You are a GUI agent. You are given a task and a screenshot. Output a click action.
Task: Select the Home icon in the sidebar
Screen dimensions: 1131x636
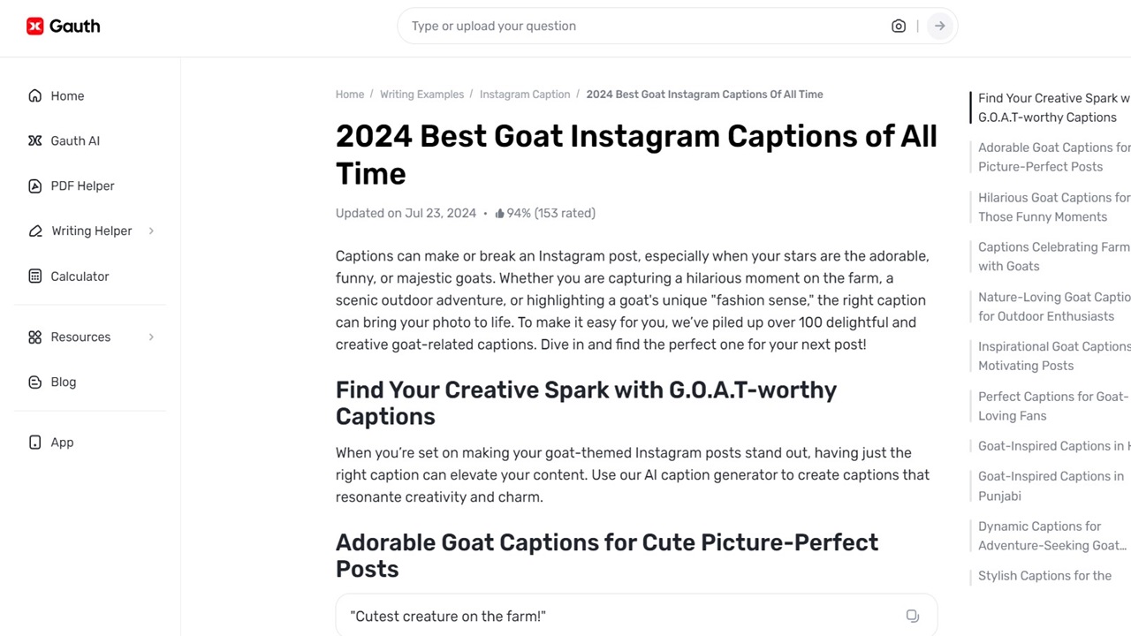click(34, 95)
